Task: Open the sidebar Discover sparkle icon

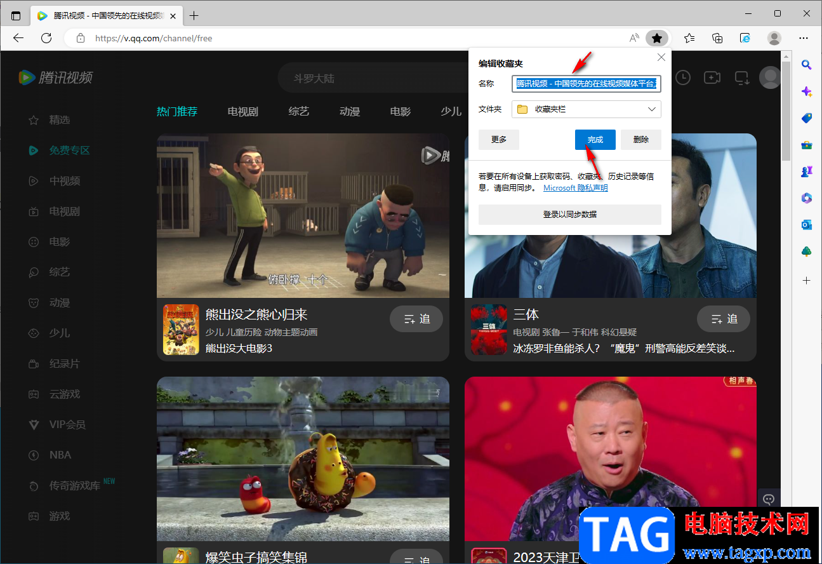Action: [x=807, y=91]
